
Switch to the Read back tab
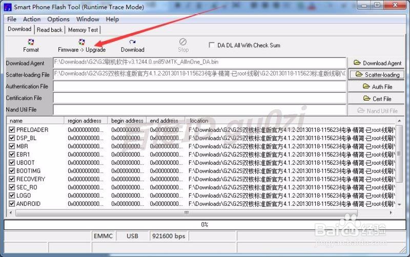click(x=50, y=30)
